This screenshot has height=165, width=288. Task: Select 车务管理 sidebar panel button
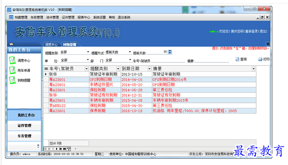(x=24, y=136)
